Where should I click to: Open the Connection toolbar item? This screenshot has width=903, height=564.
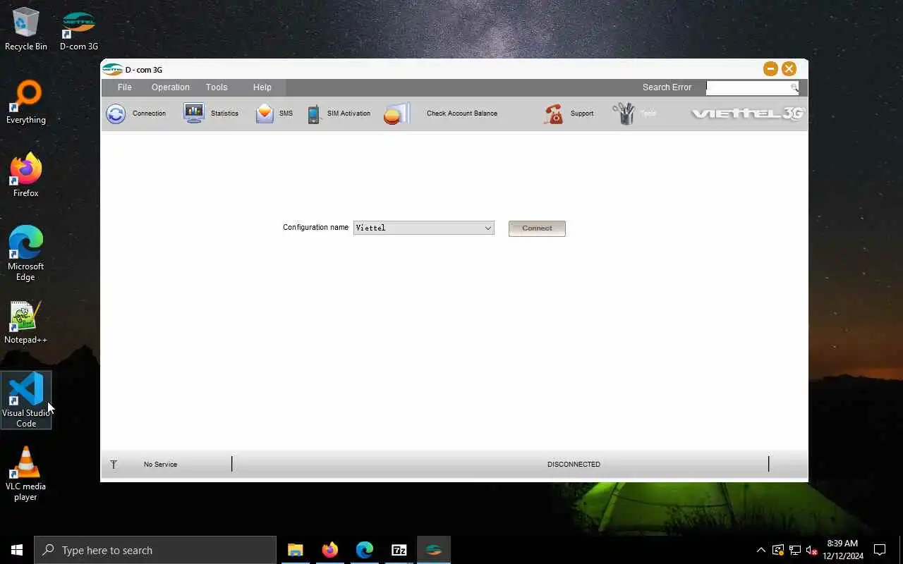point(136,114)
